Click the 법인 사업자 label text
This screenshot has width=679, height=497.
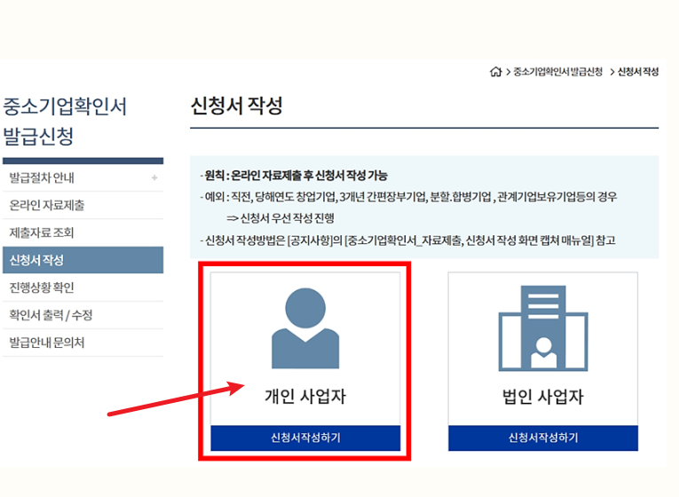click(543, 396)
